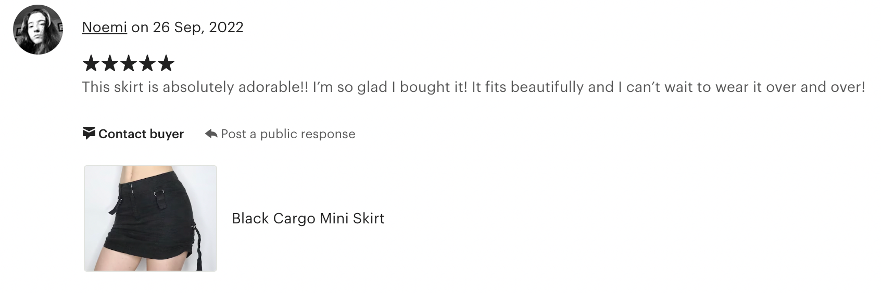Open the Black Cargo Mini Skirt listing title
881x293 pixels.
tap(308, 218)
